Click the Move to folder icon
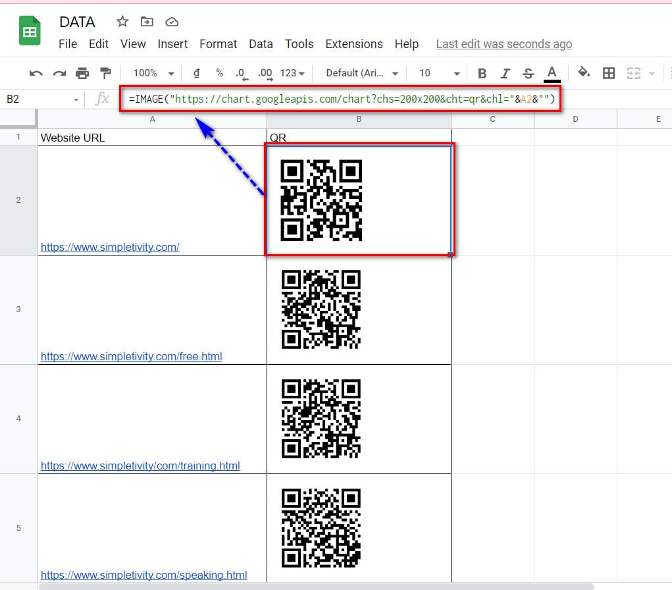The height and width of the screenshot is (590, 672). pyautogui.click(x=147, y=22)
